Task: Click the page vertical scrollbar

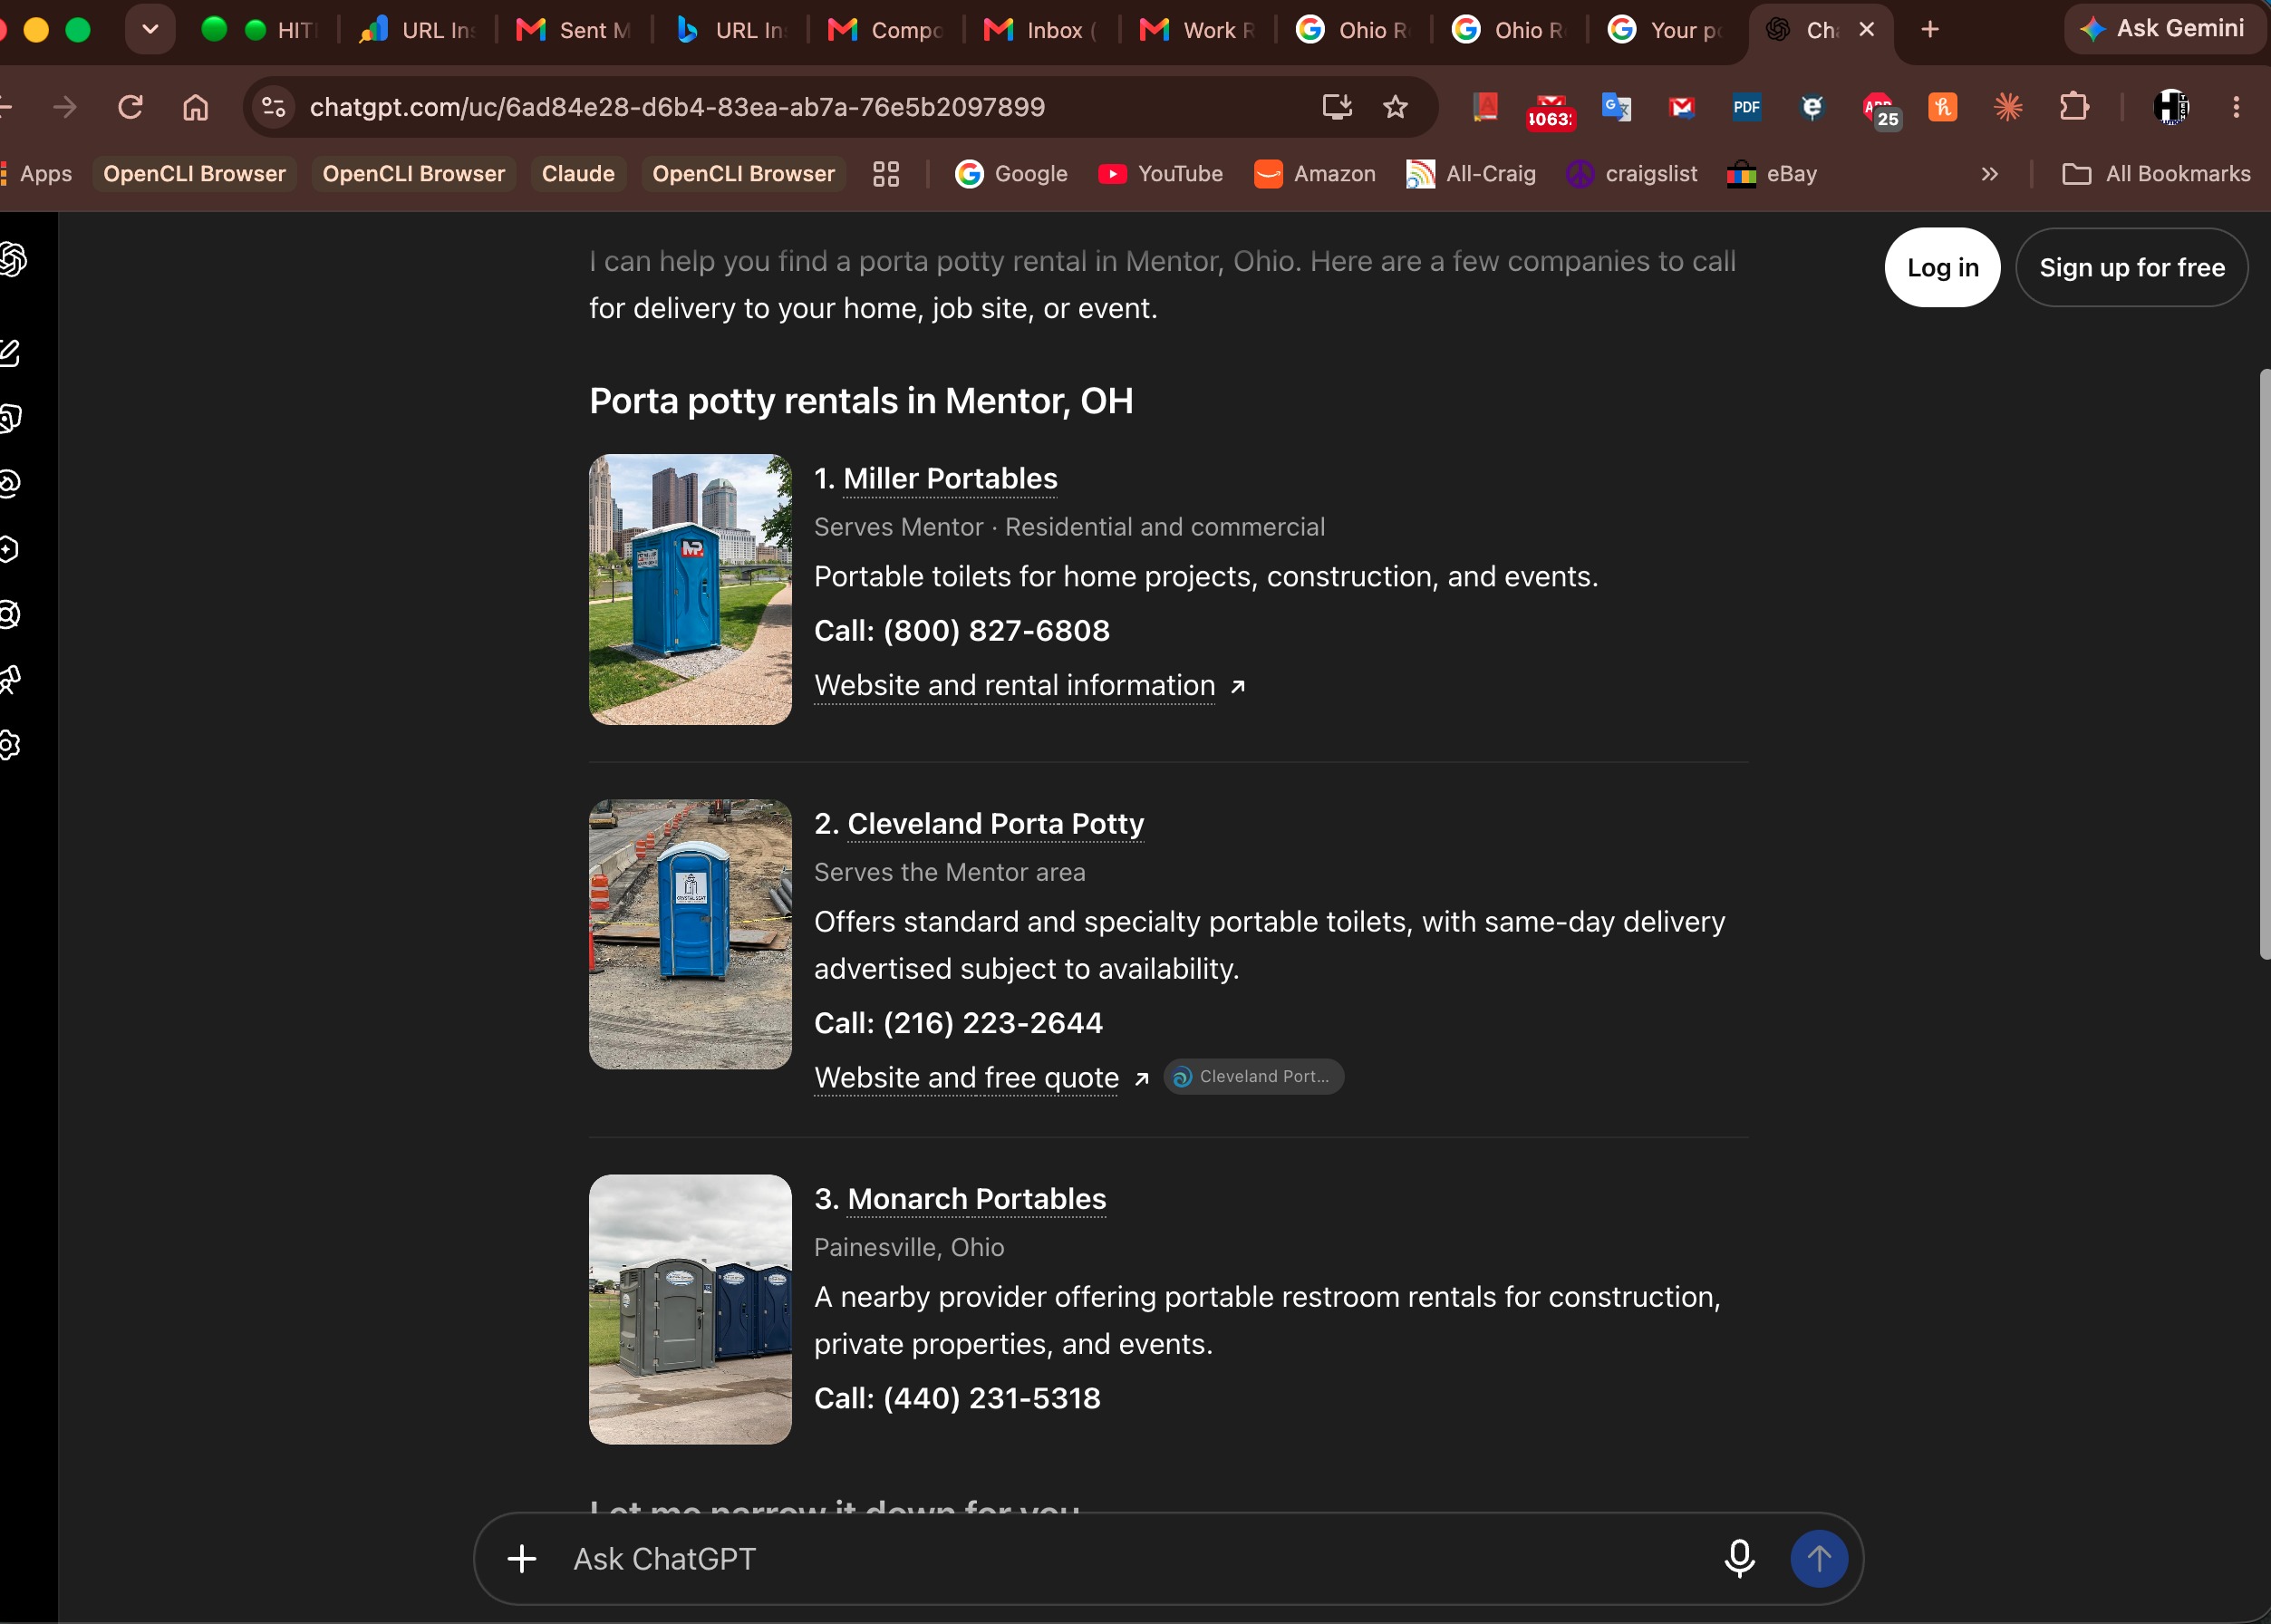Action: pyautogui.click(x=2263, y=664)
